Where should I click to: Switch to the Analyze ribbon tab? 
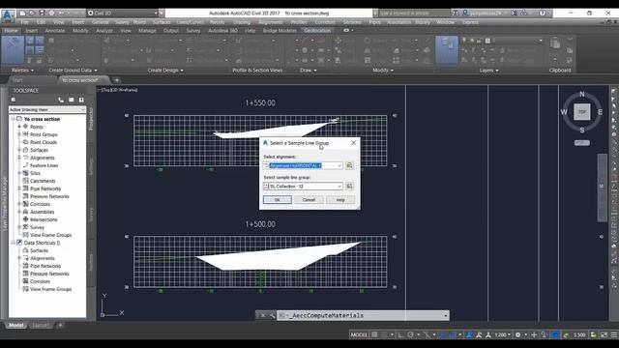point(104,30)
